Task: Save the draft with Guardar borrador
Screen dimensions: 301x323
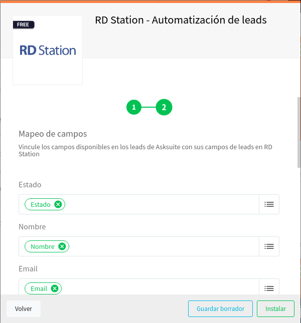Action: point(220,308)
